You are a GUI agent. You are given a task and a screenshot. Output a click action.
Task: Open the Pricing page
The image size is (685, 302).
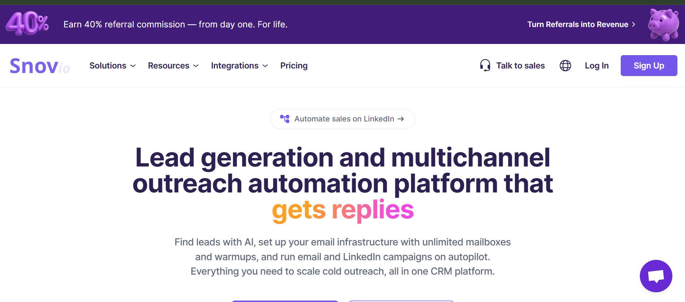coord(294,66)
